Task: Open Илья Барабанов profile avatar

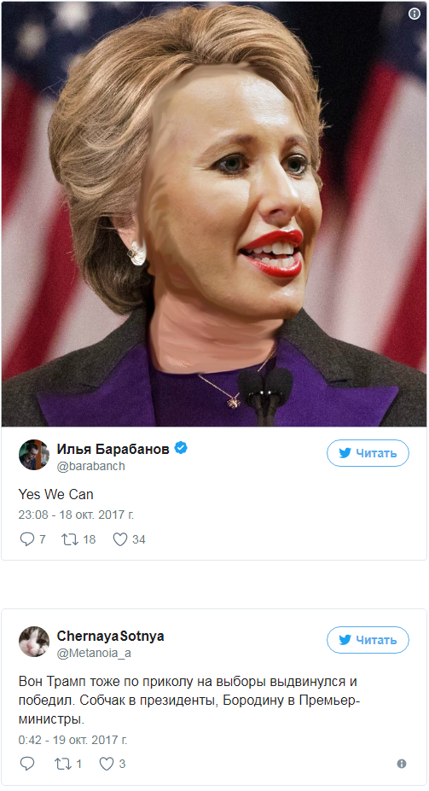Action: point(34,455)
